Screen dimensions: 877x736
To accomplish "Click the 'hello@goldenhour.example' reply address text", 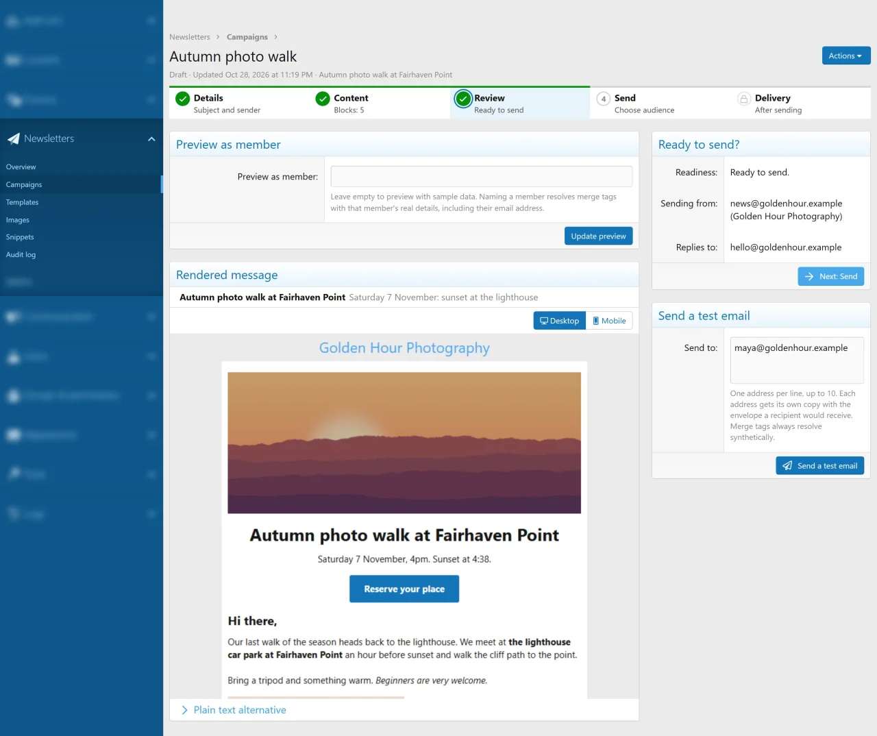I will (x=786, y=247).
